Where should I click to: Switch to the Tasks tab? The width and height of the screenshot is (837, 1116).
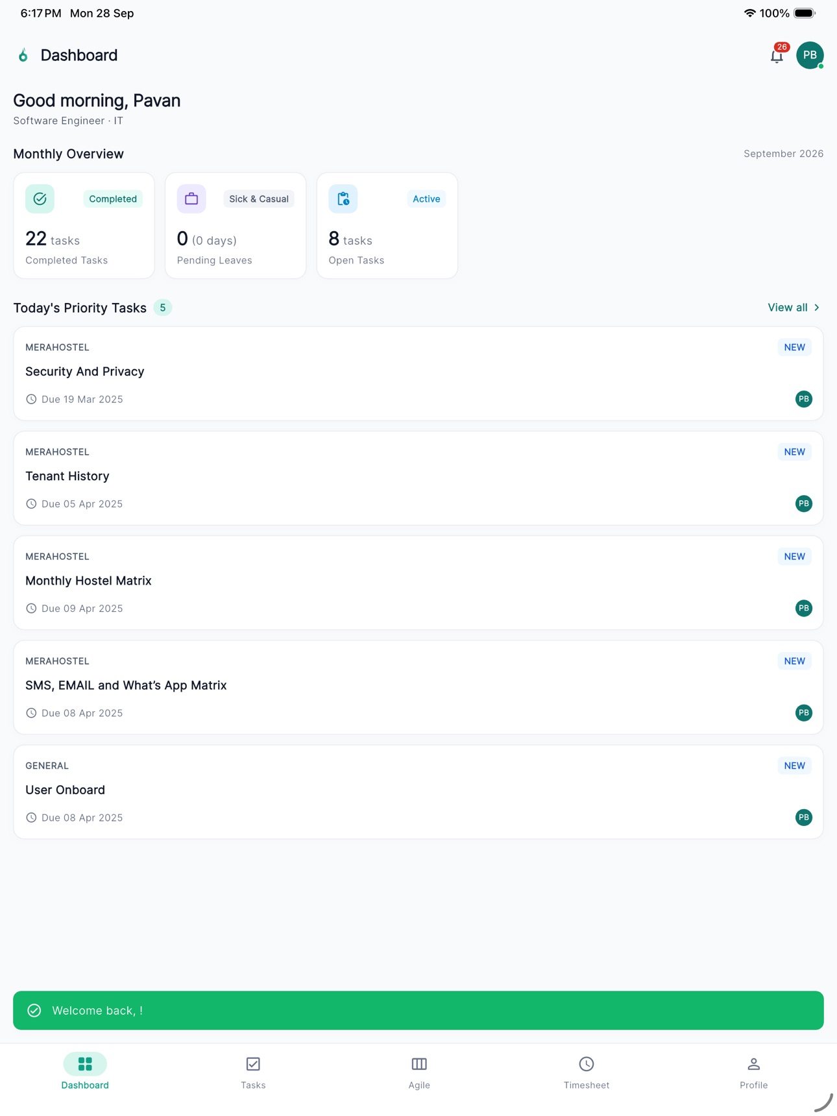pos(253,1073)
